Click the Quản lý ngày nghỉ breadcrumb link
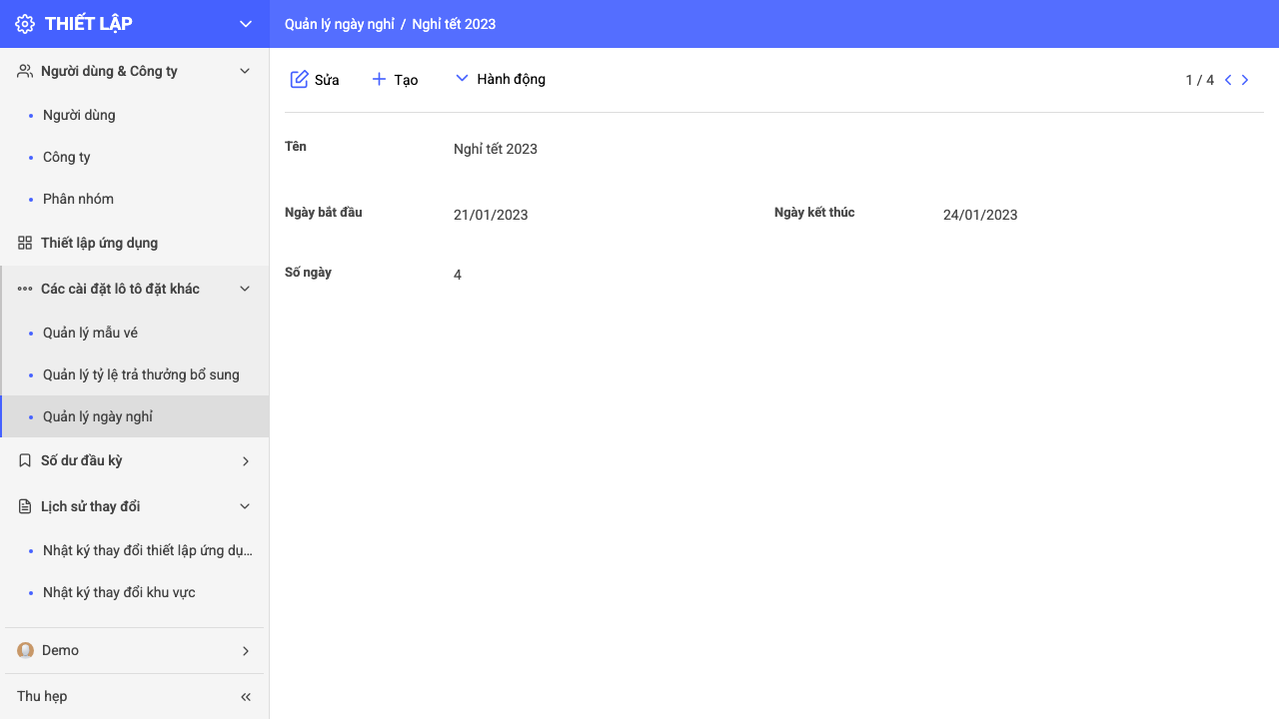Image resolution: width=1279 pixels, height=719 pixels. point(340,24)
